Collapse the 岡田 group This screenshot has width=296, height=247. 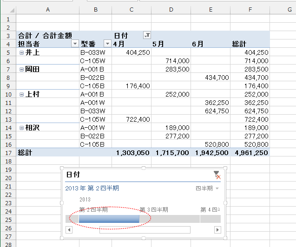21,69
